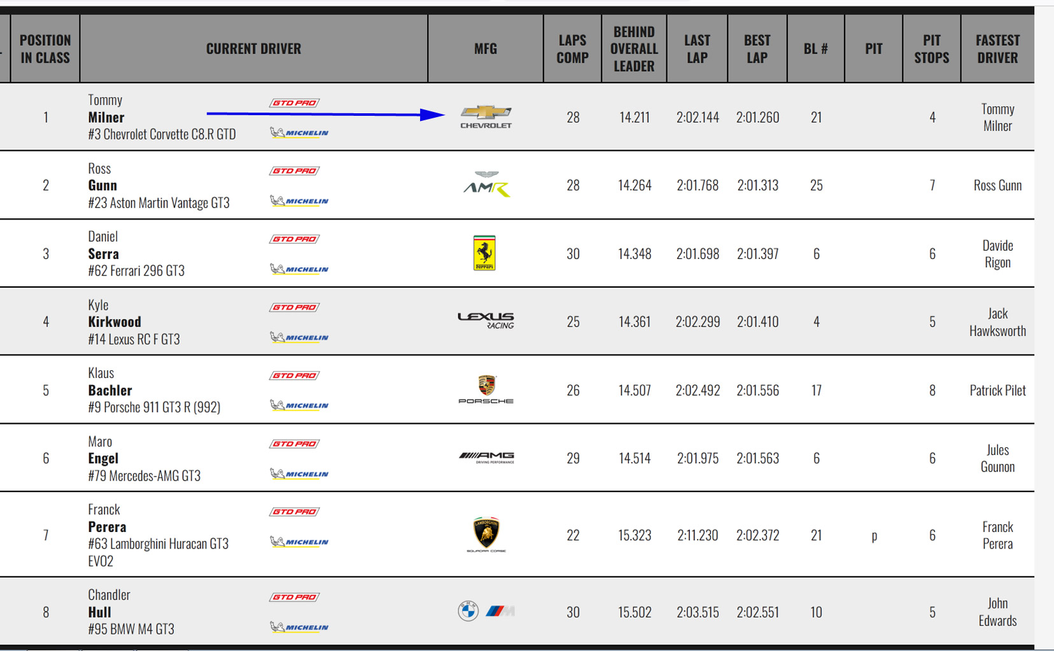Click the Michelin logo in Ross Gunn's row

tap(299, 201)
